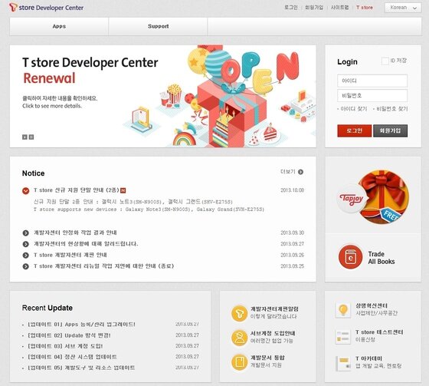
Task: Click the Tapjoy logo badge
Action: (352, 199)
